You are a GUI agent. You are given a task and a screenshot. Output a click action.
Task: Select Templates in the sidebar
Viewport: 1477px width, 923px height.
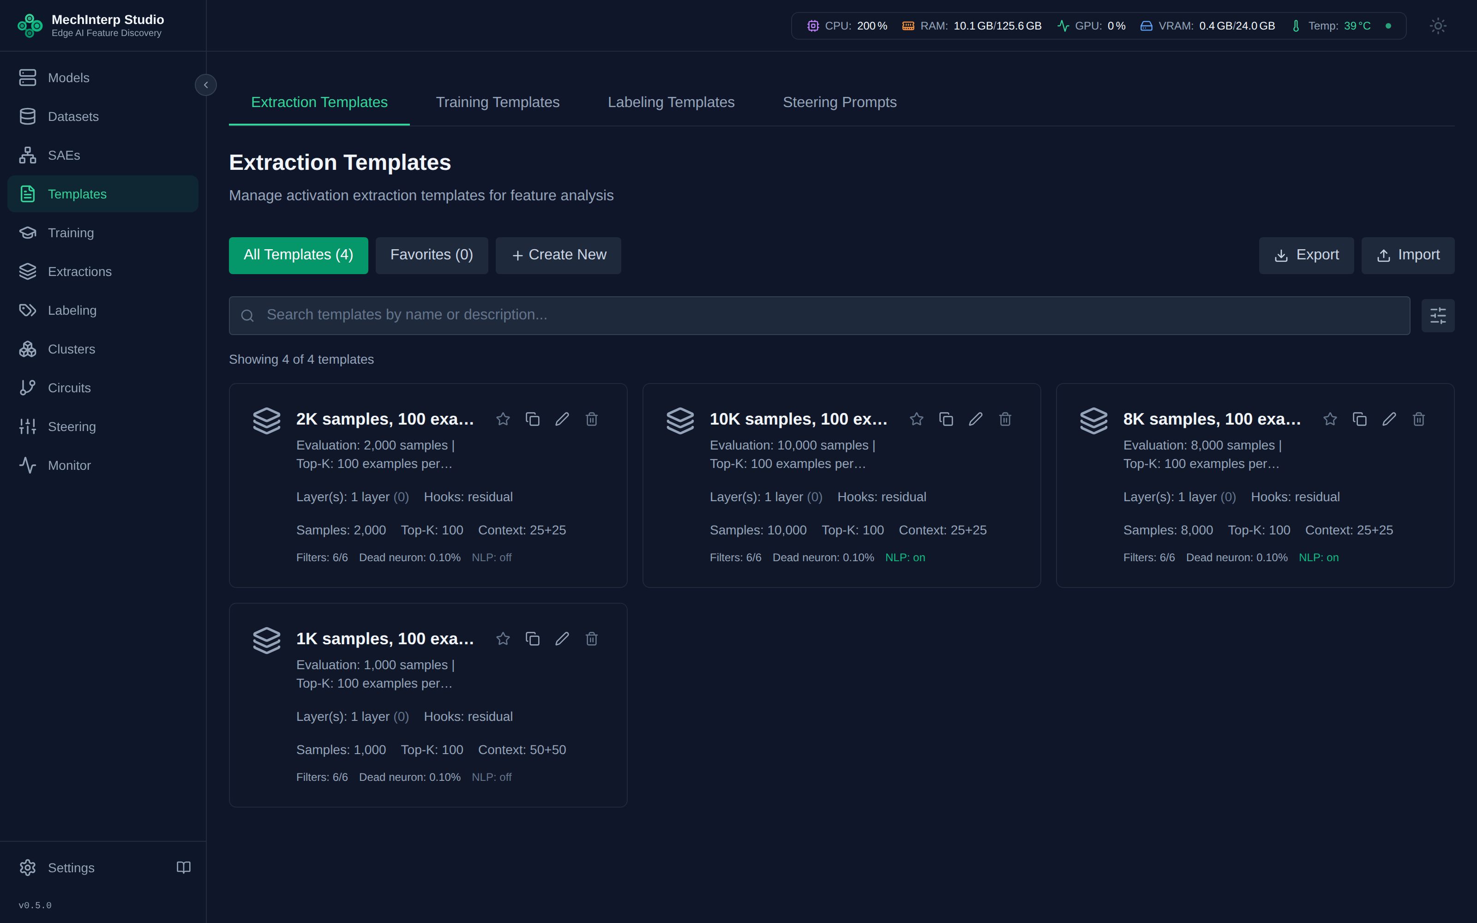(x=102, y=194)
